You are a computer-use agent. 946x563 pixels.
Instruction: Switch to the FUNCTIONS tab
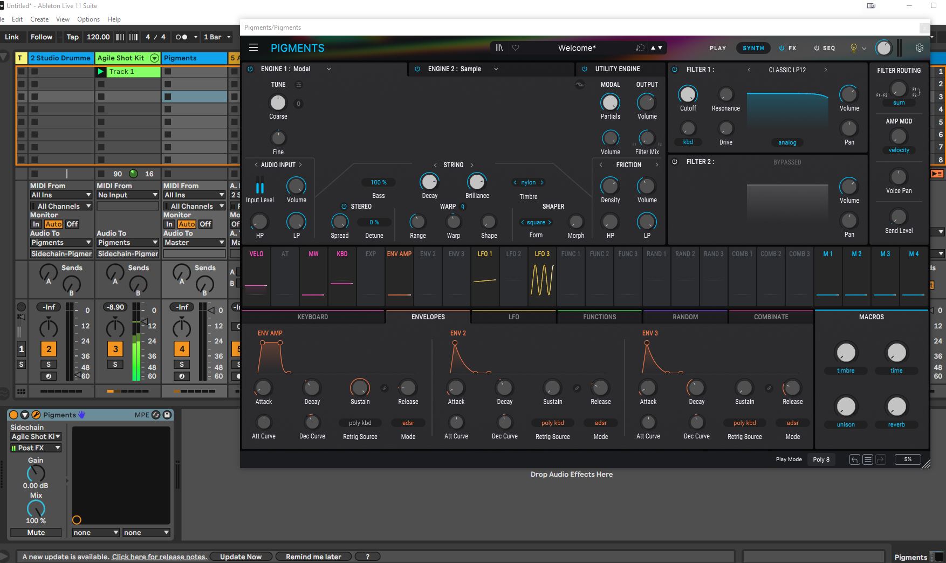(x=599, y=317)
